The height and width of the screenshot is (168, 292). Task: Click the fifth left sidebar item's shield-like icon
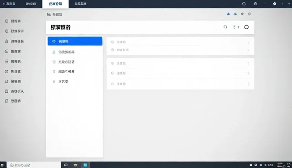(x=6, y=61)
